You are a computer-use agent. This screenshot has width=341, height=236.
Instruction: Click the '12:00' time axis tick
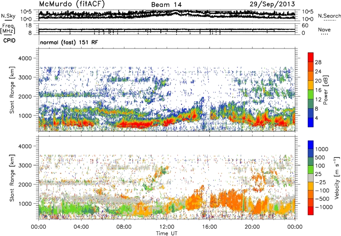click(167, 227)
